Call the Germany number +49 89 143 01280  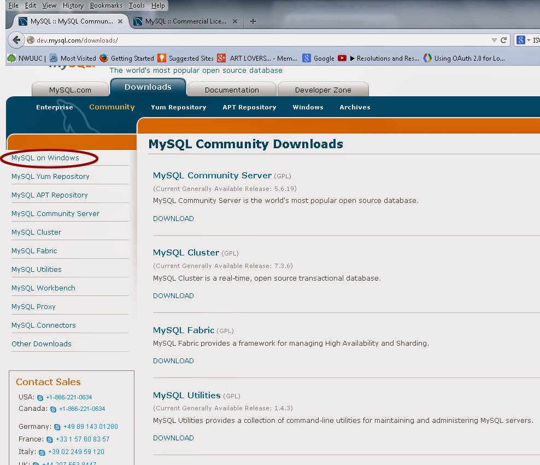coord(91,427)
